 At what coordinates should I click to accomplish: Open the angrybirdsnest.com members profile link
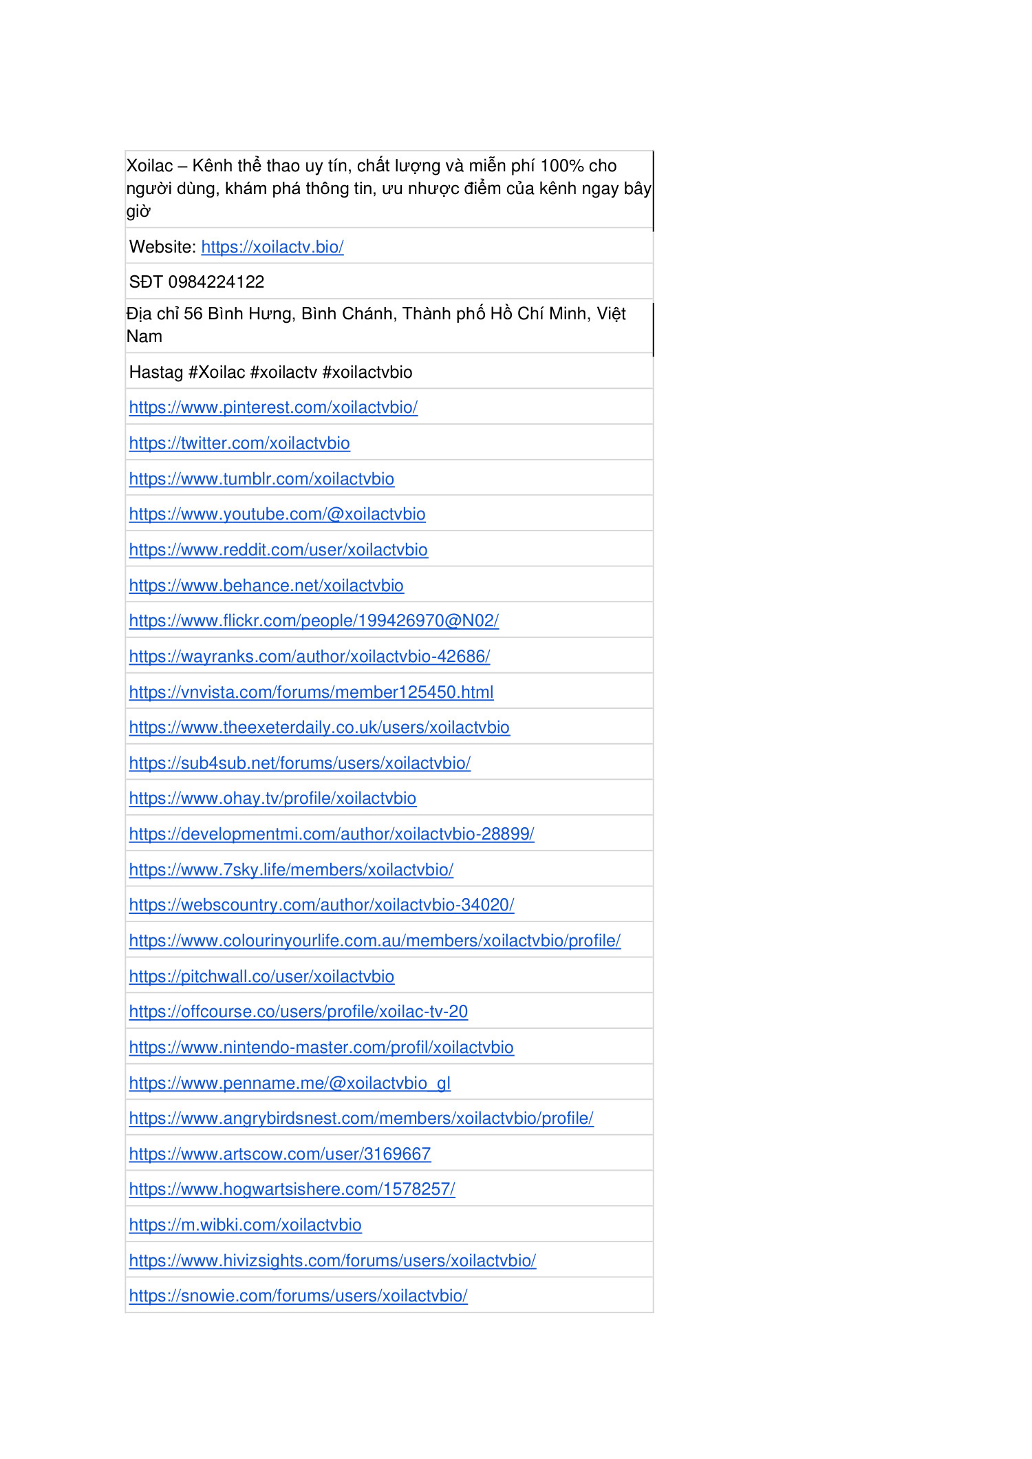[361, 1118]
